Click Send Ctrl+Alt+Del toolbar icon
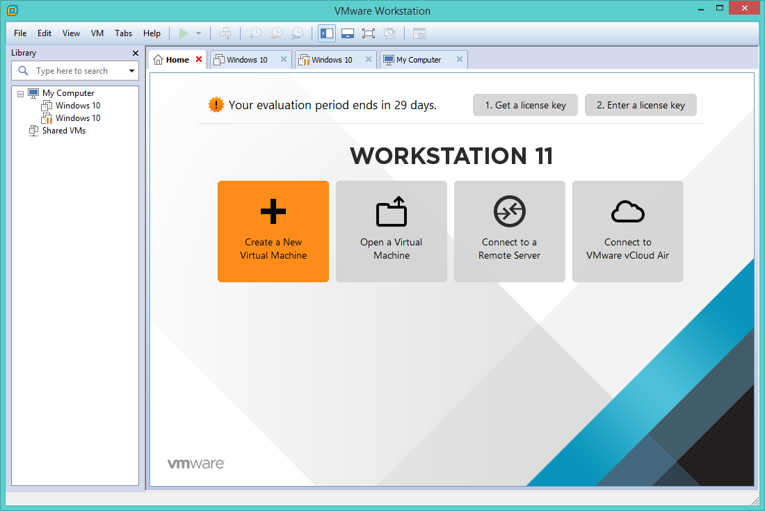 click(x=225, y=33)
